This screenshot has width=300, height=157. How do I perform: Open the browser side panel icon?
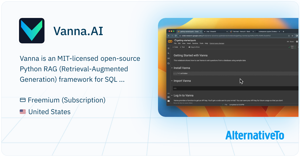point(297,36)
